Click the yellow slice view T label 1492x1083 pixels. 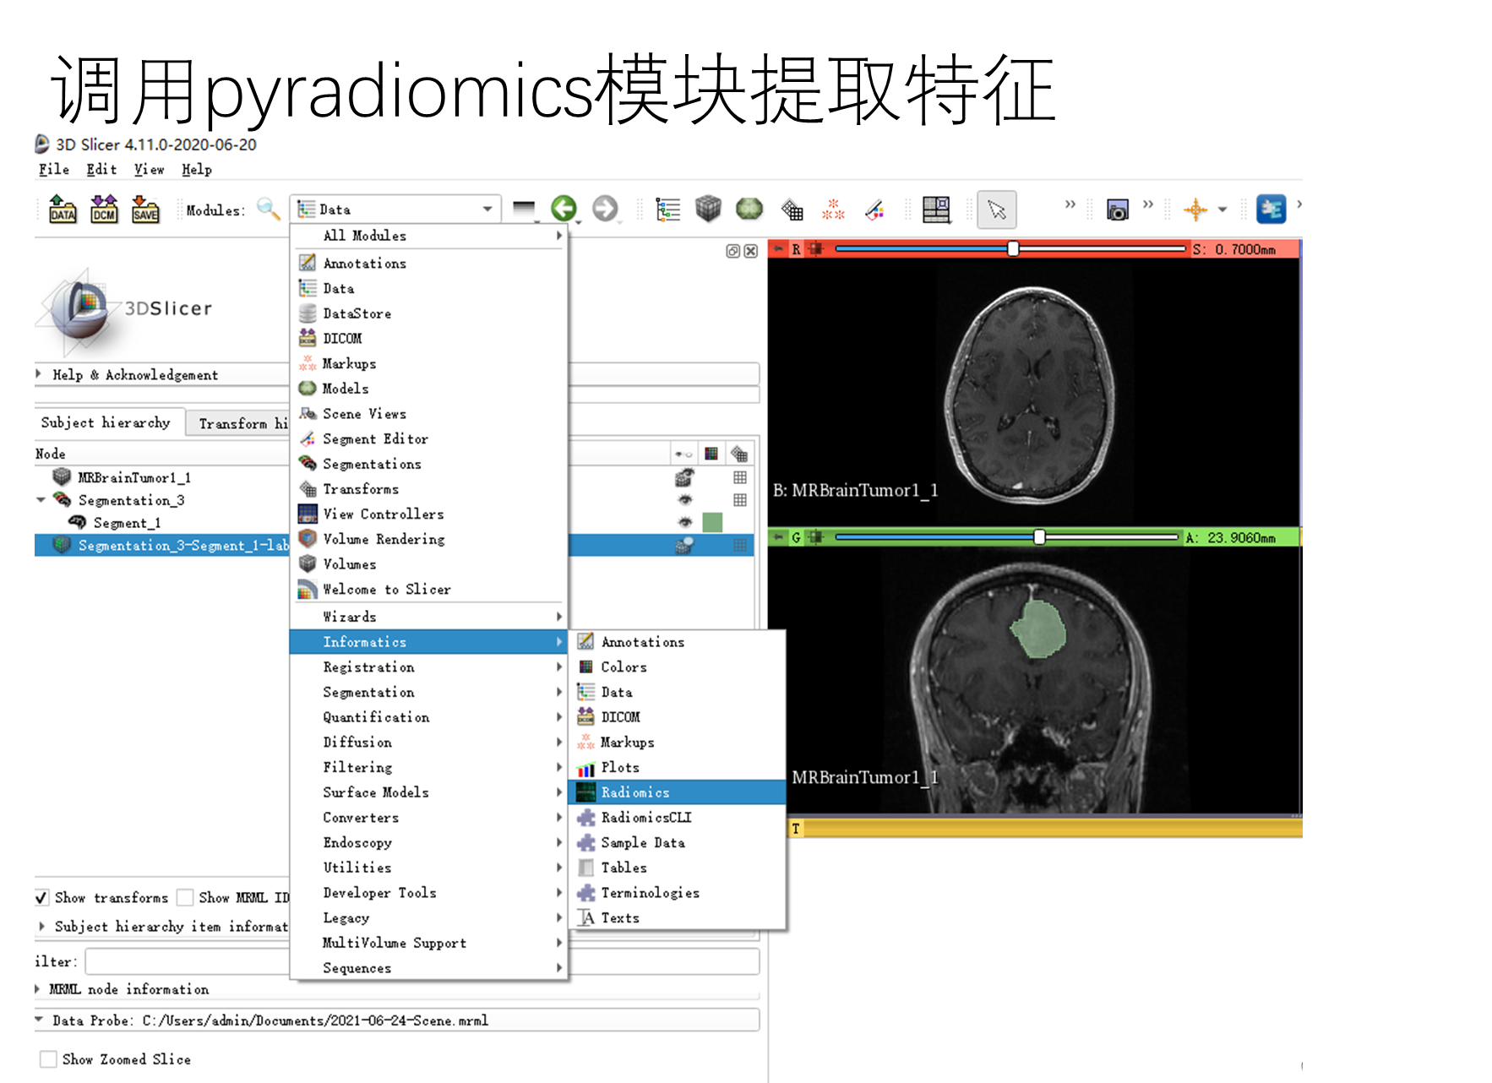[x=796, y=829]
